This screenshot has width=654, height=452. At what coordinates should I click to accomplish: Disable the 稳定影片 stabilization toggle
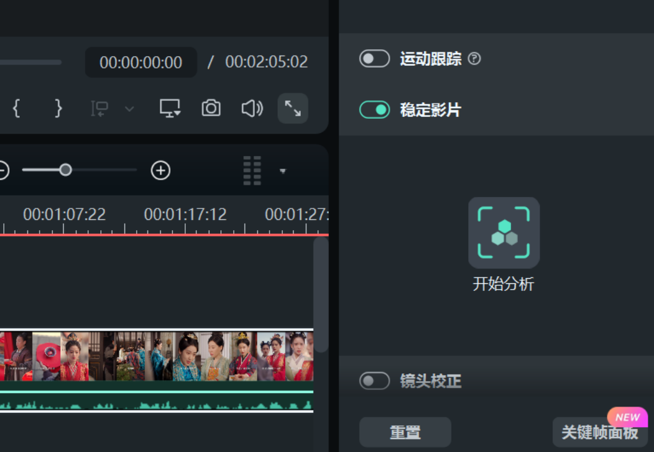click(x=374, y=110)
